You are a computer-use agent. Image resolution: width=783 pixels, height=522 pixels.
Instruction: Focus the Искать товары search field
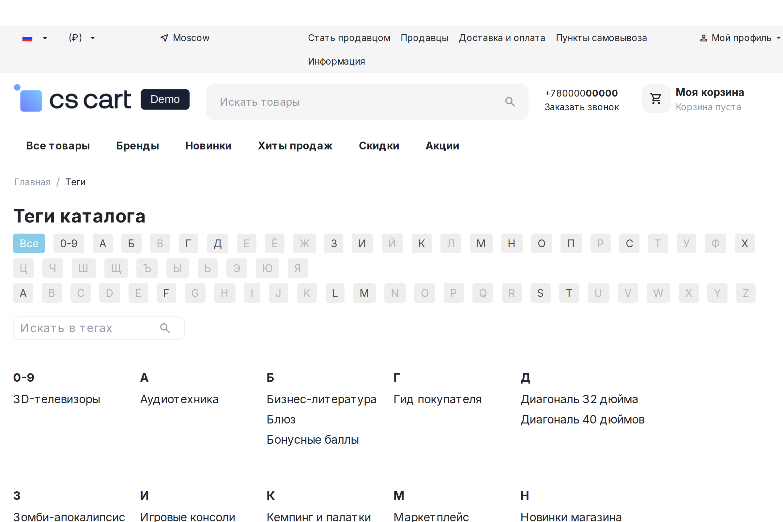pyautogui.click(x=367, y=102)
